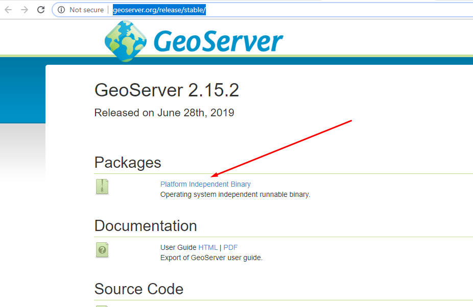
Task: Click the browser reload page icon
Action: click(x=41, y=9)
